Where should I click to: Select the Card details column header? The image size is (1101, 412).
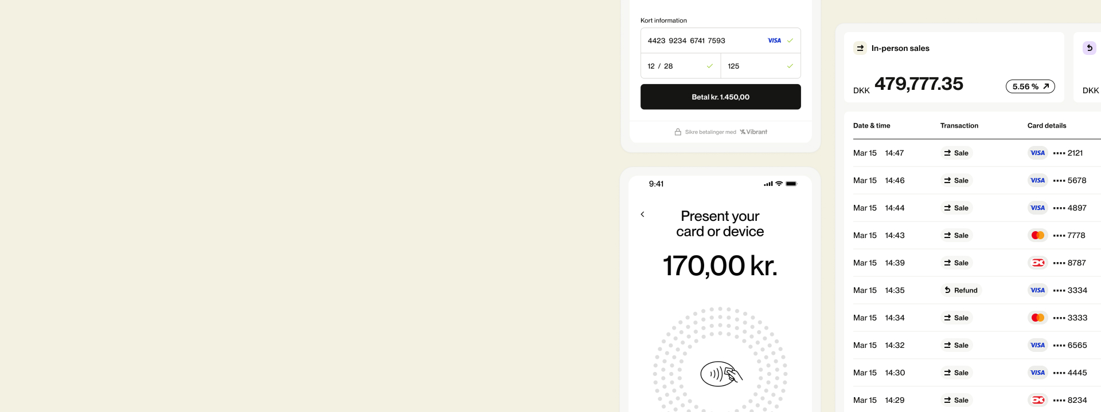coord(1047,125)
